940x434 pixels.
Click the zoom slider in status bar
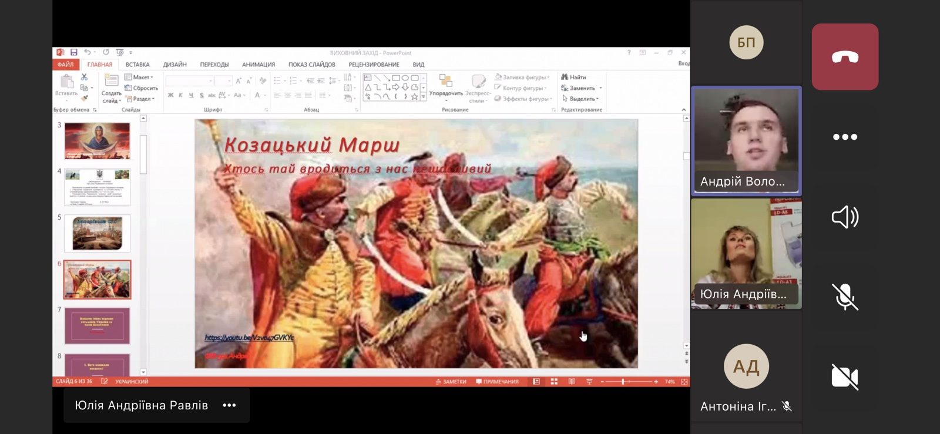[x=623, y=382]
